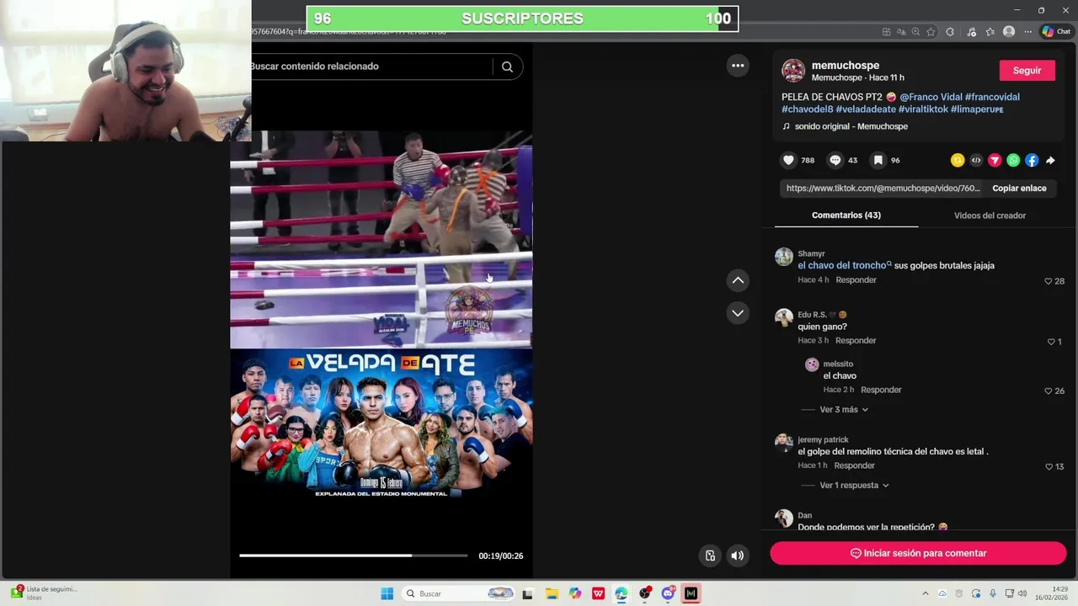Show hidden system tray icons chevron
Viewport: 1078px width, 606px height.
click(926, 593)
